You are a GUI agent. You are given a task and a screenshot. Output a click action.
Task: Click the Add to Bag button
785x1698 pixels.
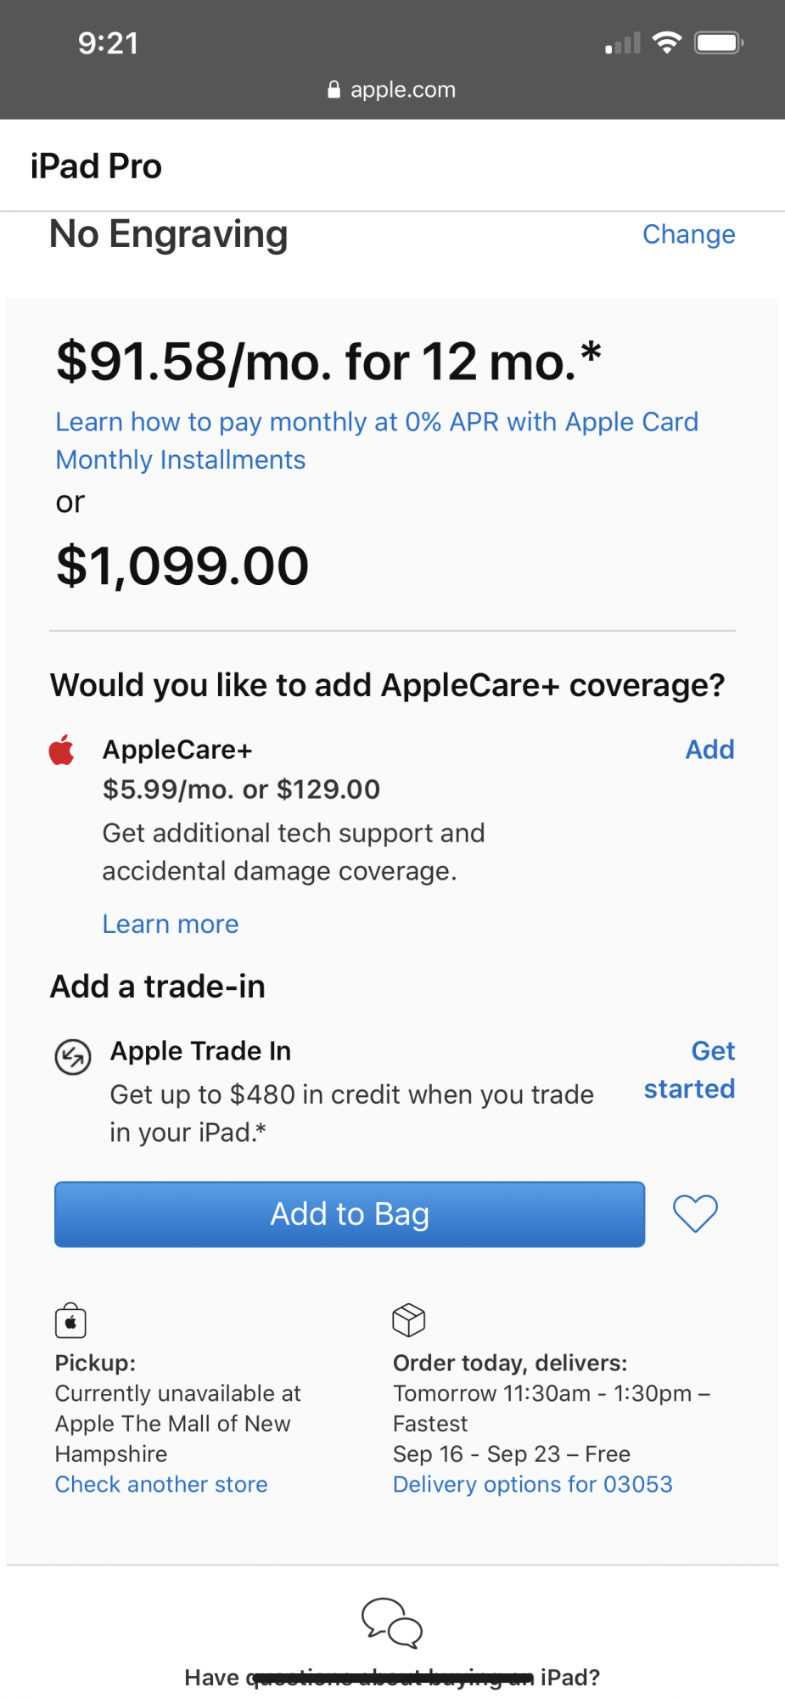[350, 1214]
